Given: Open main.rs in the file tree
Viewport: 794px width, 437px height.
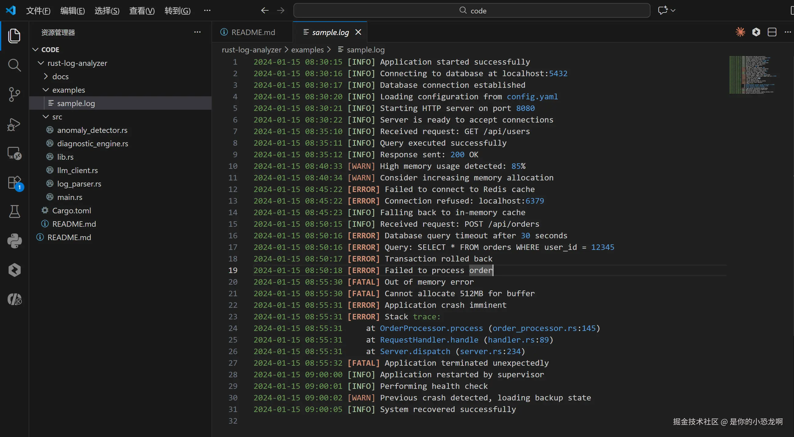Looking at the screenshot, I should 70,197.
